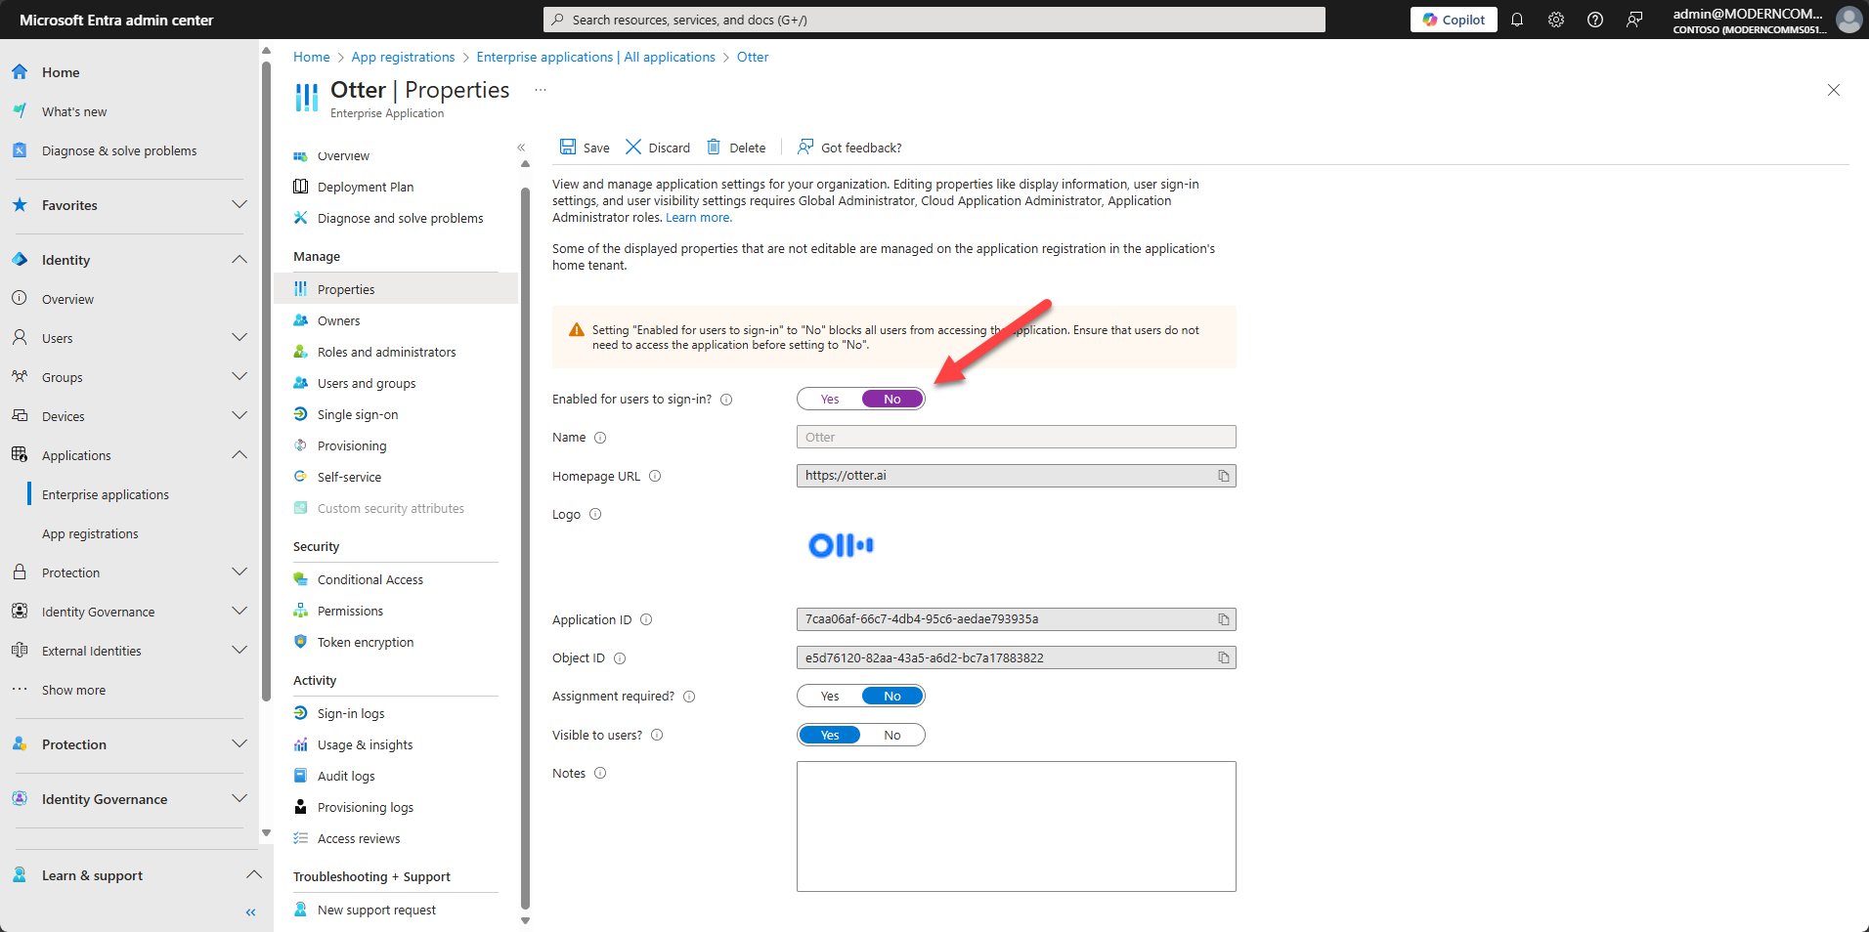Image resolution: width=1869 pixels, height=932 pixels.
Task: Save the application properties
Action: click(x=584, y=147)
